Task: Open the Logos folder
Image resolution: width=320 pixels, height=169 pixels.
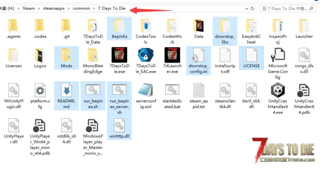Action: point(40,58)
